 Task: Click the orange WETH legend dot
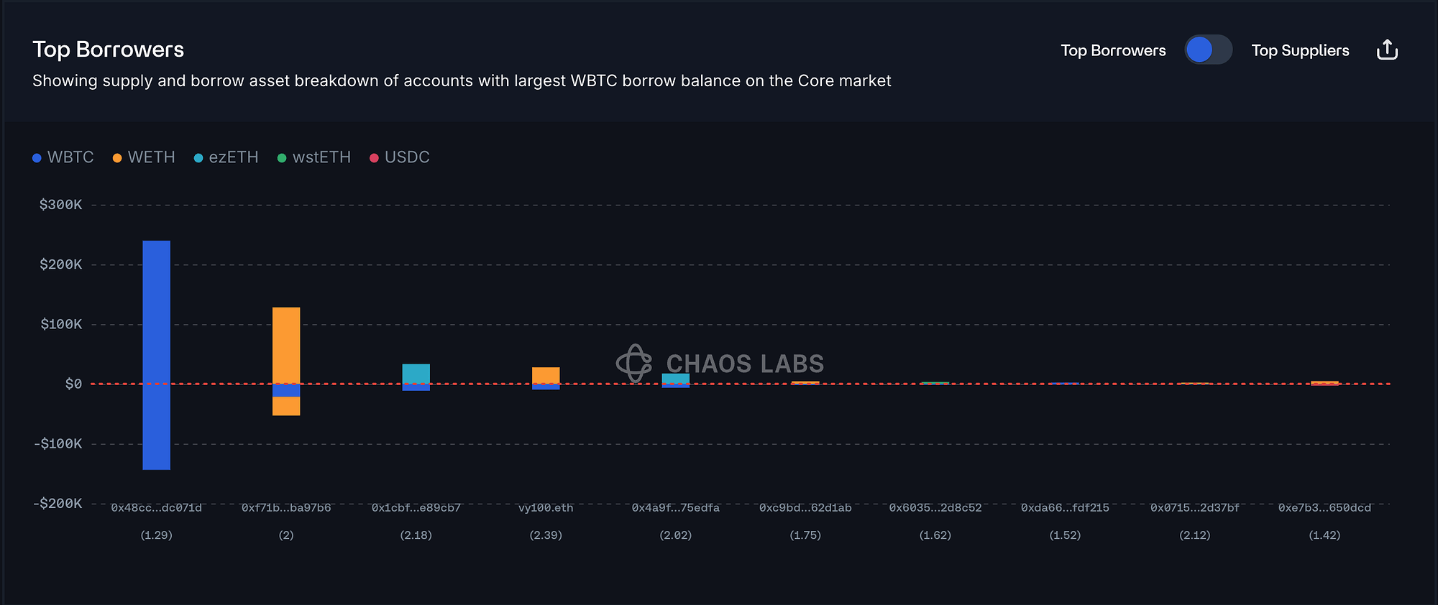tap(117, 158)
